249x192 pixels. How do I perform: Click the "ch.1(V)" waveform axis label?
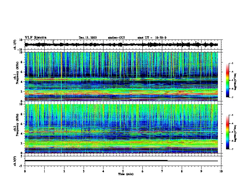(15, 45)
